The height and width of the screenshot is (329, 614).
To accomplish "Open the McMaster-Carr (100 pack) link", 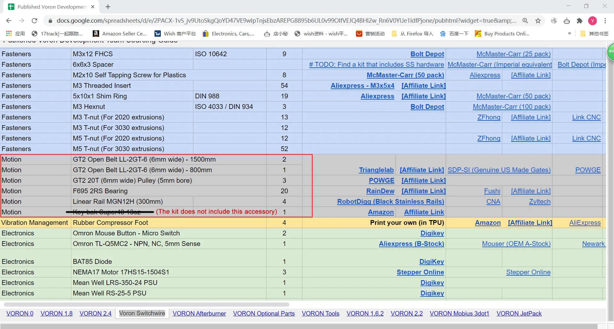I will point(512,107).
